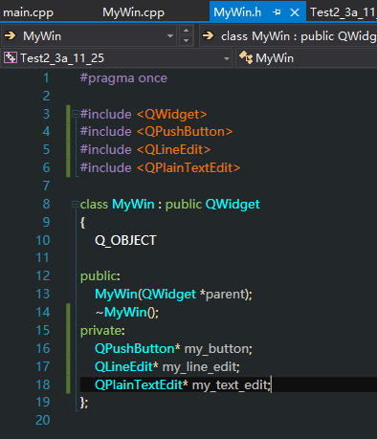Click arrow icon before class MyWin declaration
Viewport: 377px width, 439px height.
click(x=209, y=35)
